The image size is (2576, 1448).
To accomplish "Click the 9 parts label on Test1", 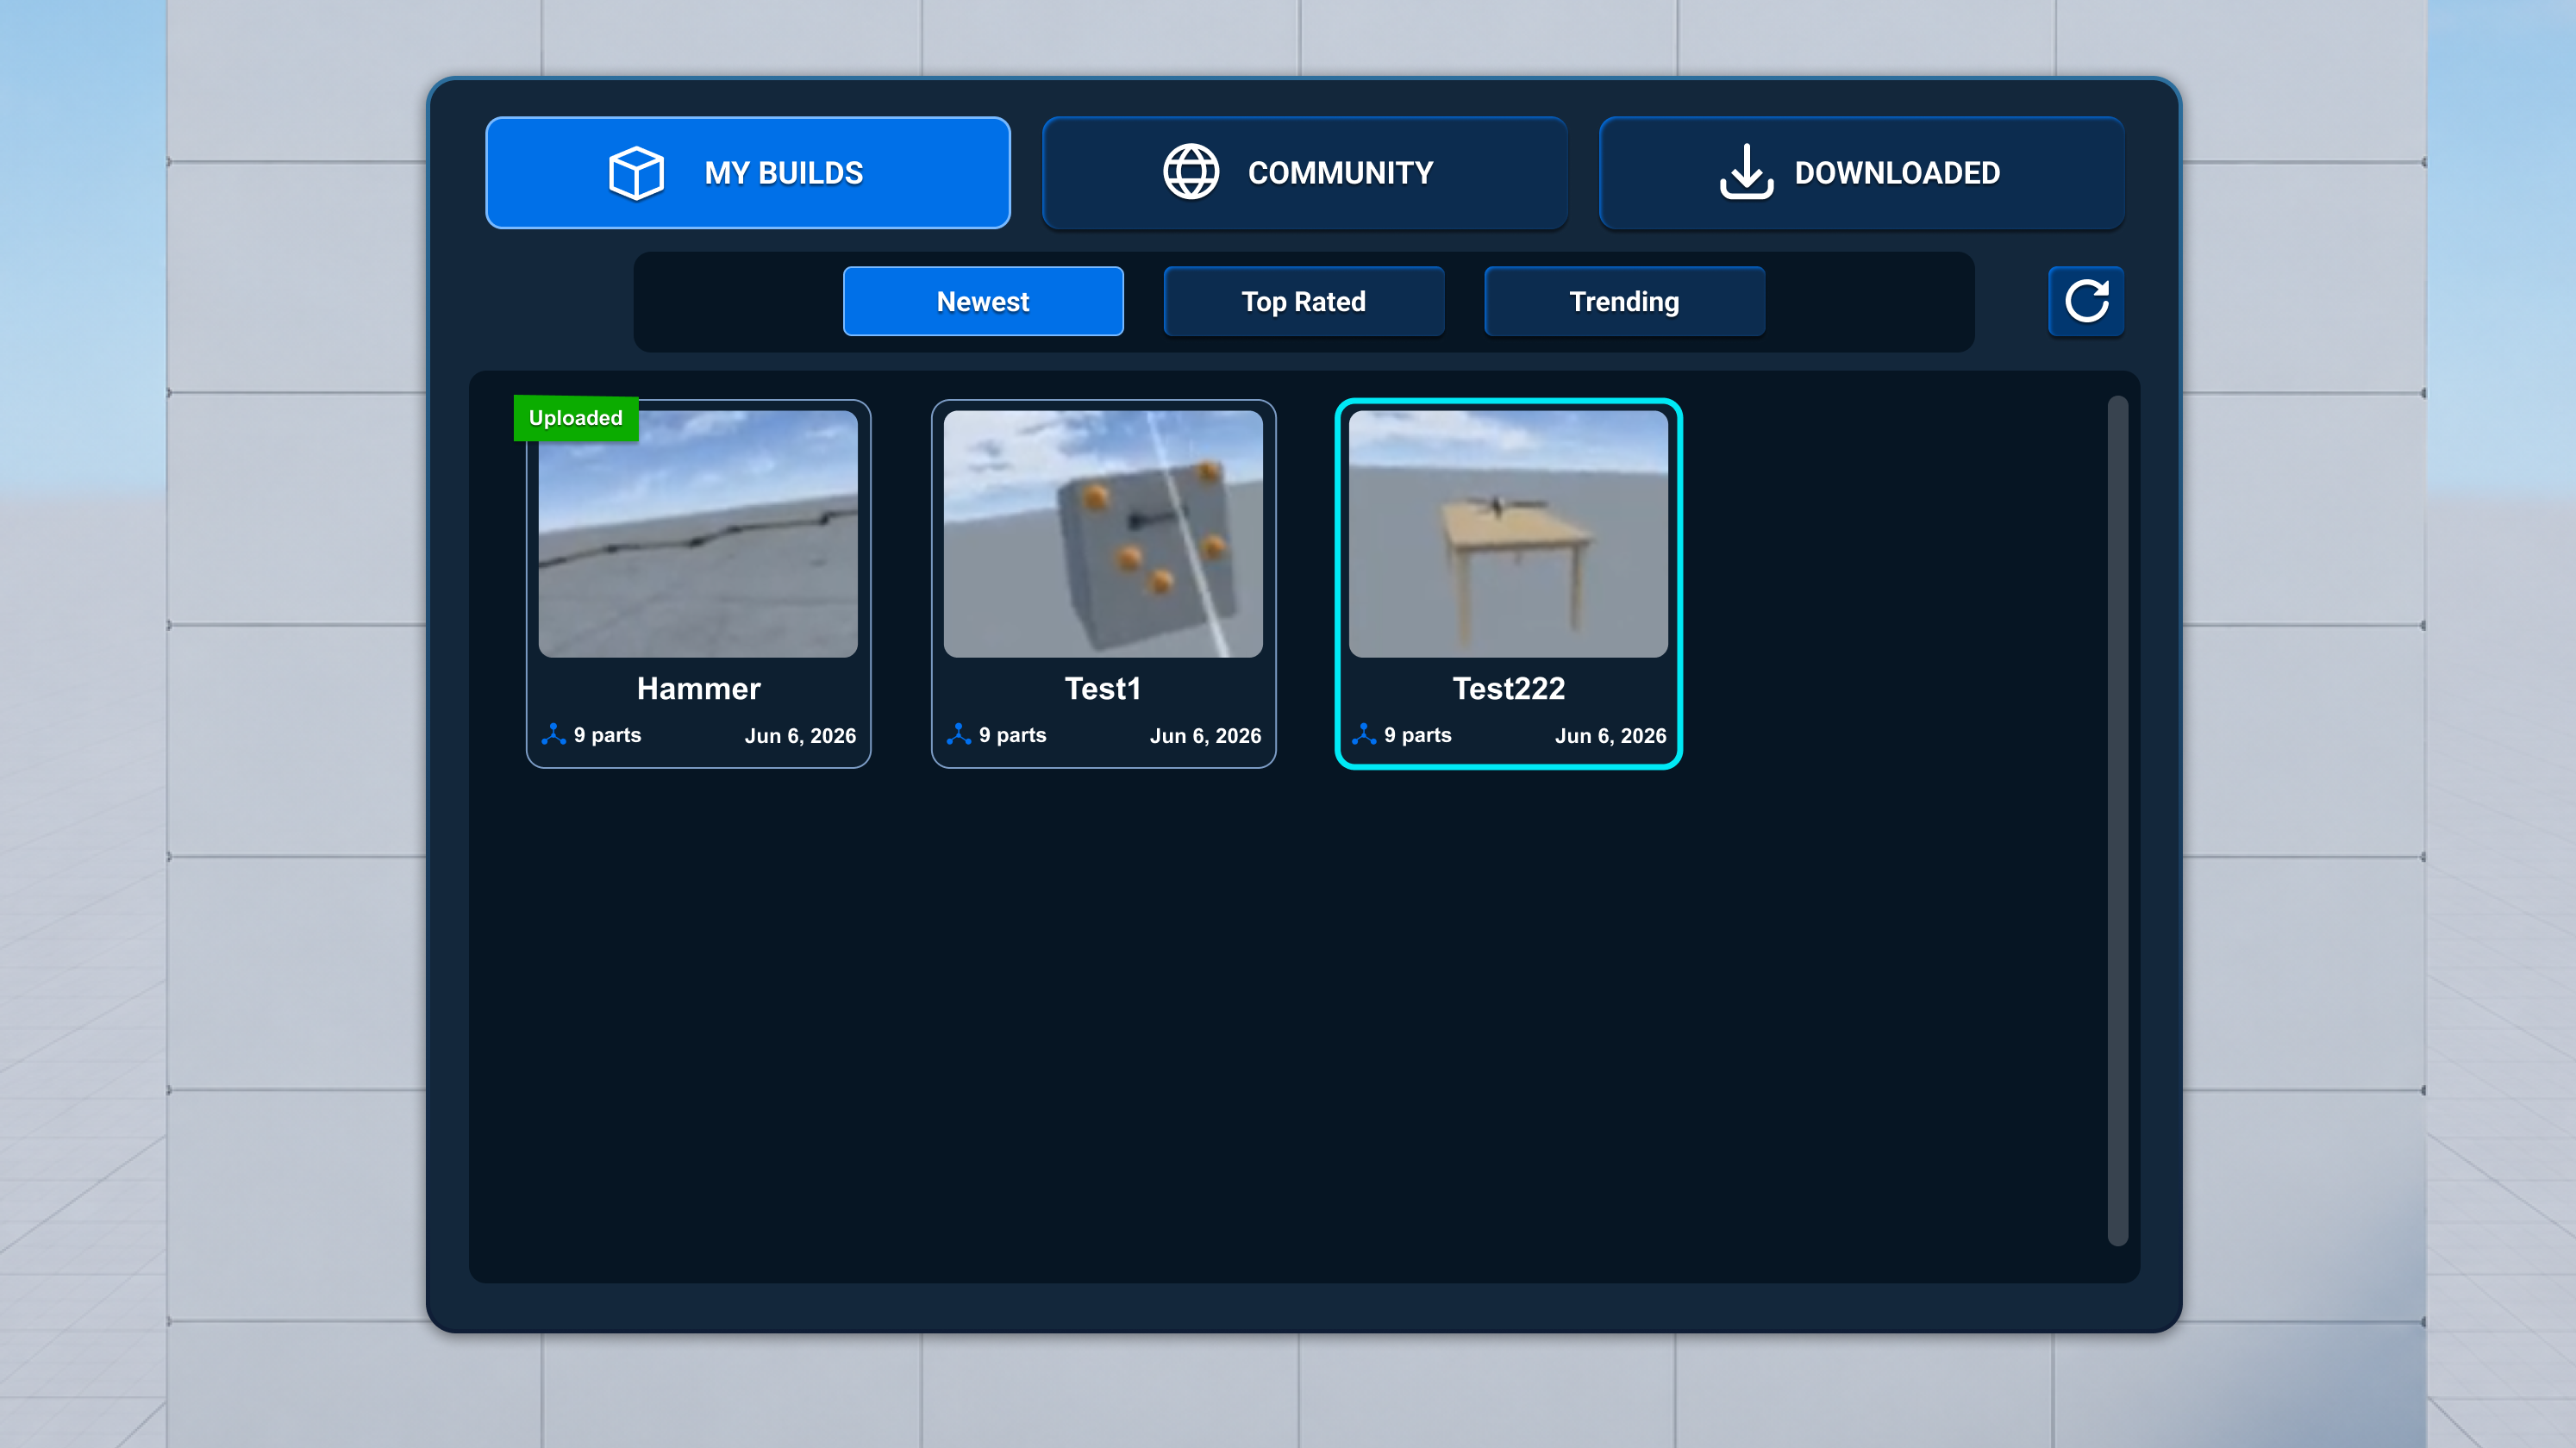I will tap(1012, 735).
